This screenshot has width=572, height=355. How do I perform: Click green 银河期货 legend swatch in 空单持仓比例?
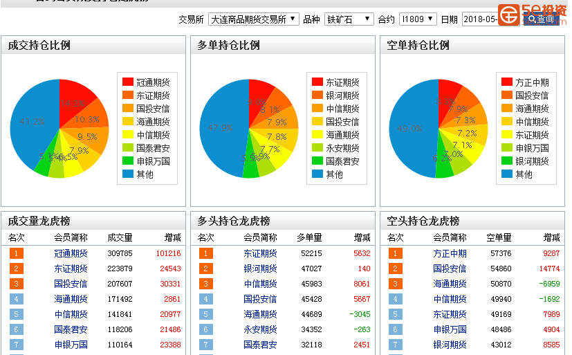tap(507, 161)
